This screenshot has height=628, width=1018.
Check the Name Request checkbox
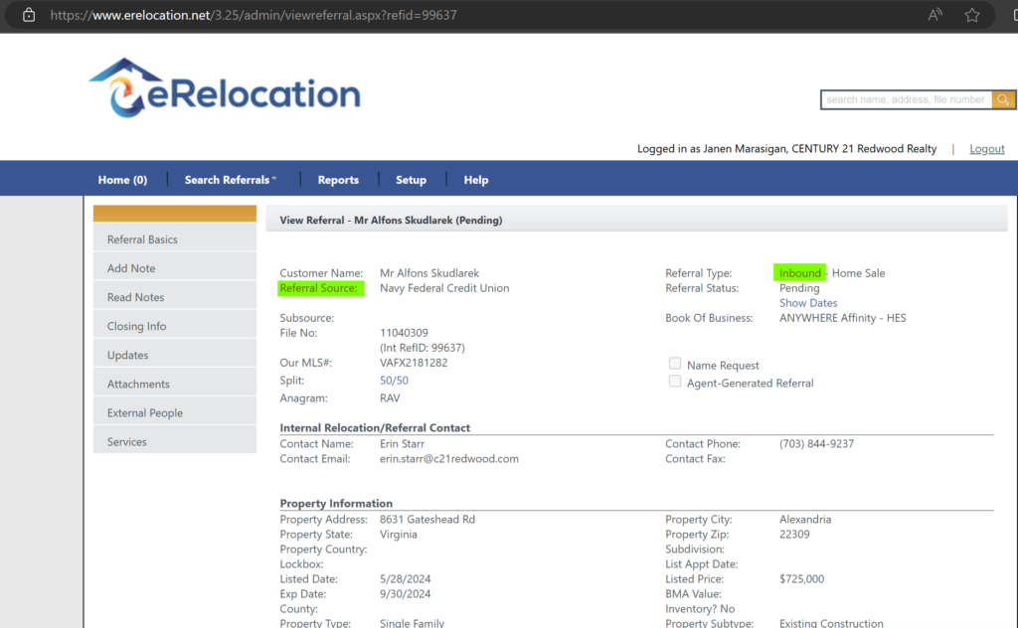[675, 364]
